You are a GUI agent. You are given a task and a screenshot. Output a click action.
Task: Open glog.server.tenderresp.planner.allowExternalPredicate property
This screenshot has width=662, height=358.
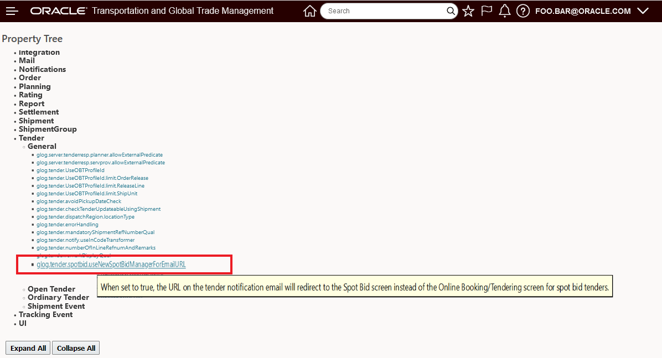pyautogui.click(x=99, y=155)
